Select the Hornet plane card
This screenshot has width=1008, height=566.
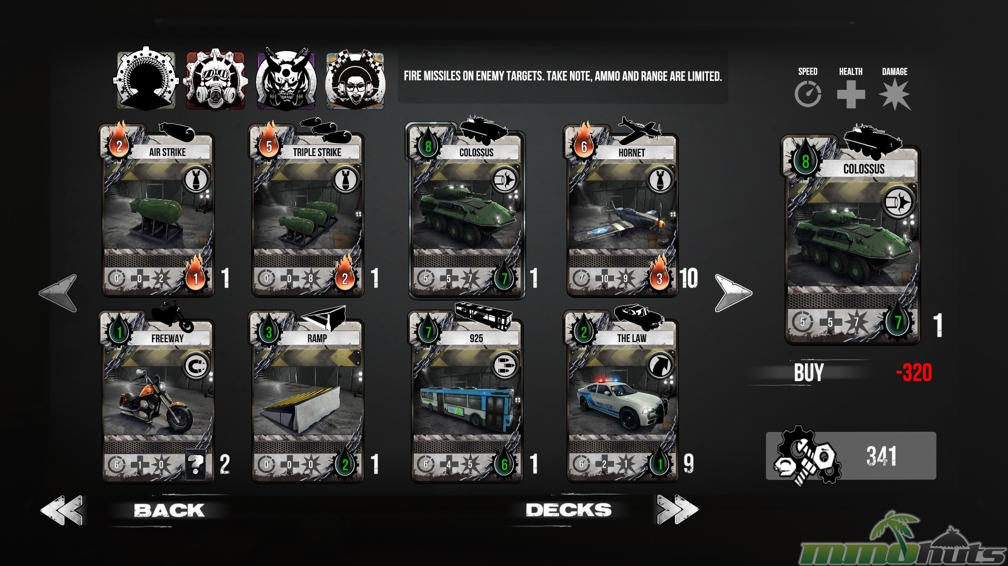click(x=622, y=210)
